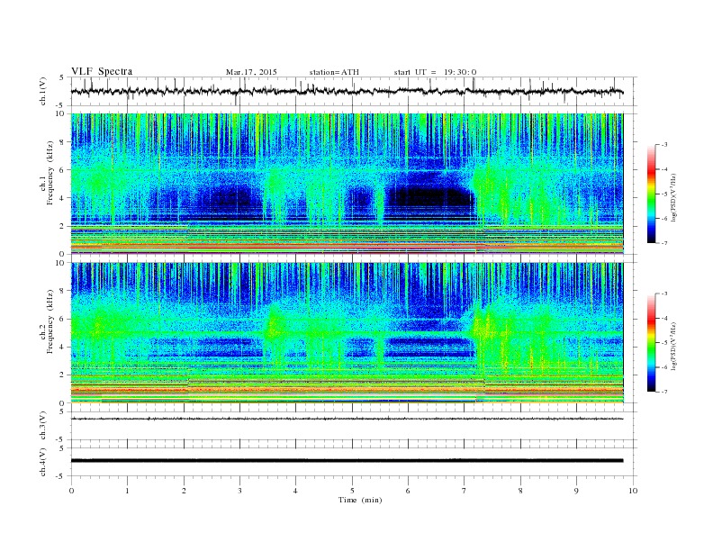Click the "Time (min)" axis label
The width and height of the screenshot is (713, 551).
pos(360,500)
